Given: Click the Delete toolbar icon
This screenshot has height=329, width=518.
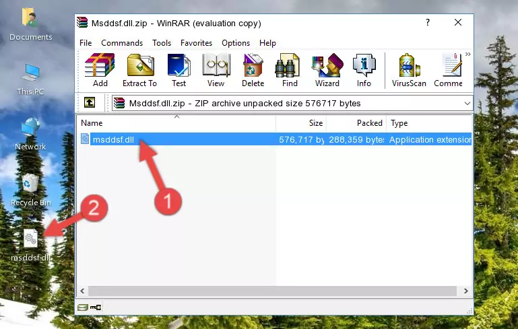Looking at the screenshot, I should click(253, 70).
